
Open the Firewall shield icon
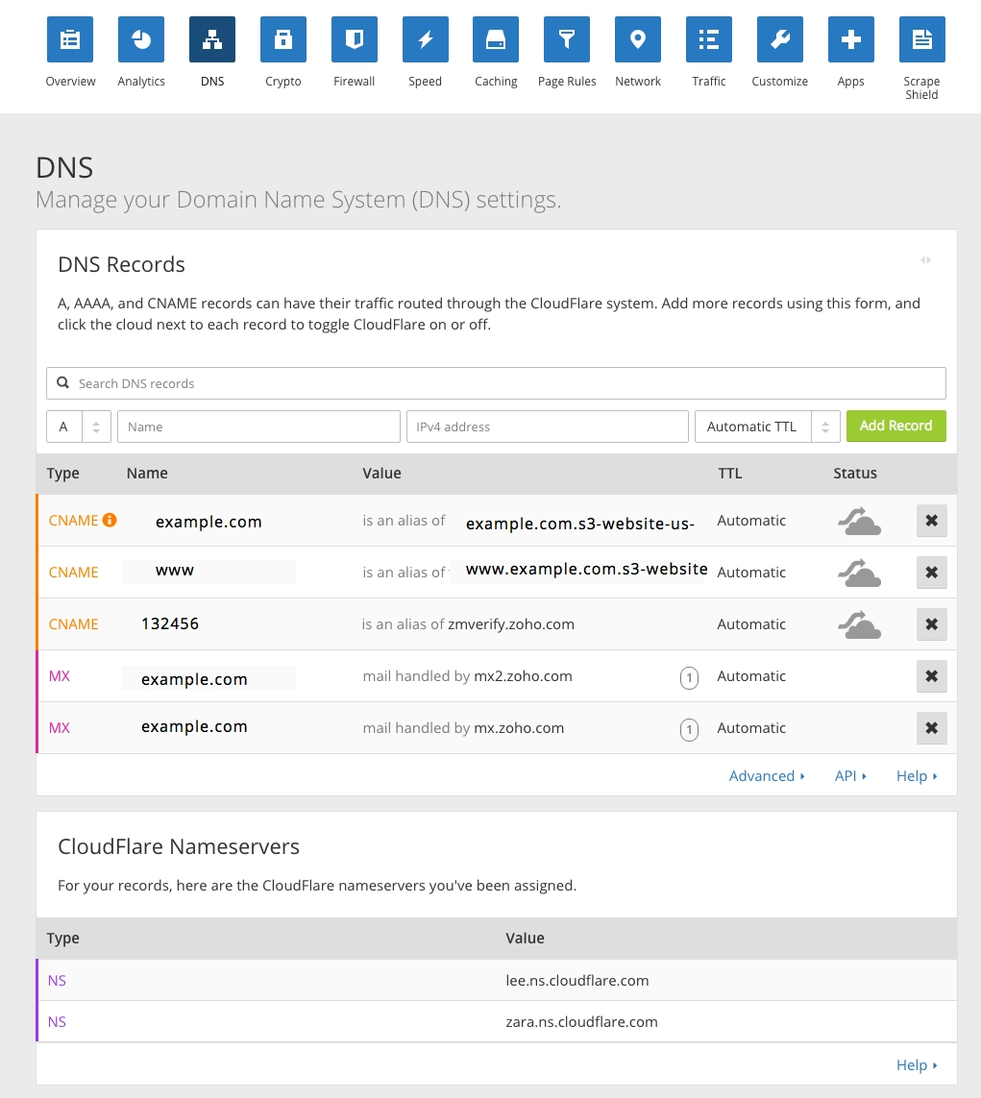tap(355, 39)
